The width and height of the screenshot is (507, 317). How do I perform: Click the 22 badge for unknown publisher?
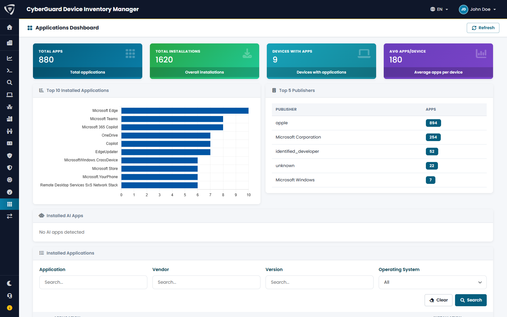click(432, 166)
